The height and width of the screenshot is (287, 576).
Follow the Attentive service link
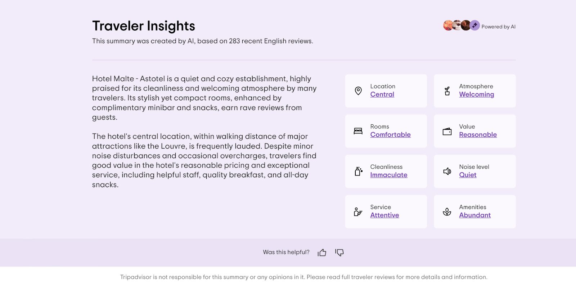click(x=384, y=215)
